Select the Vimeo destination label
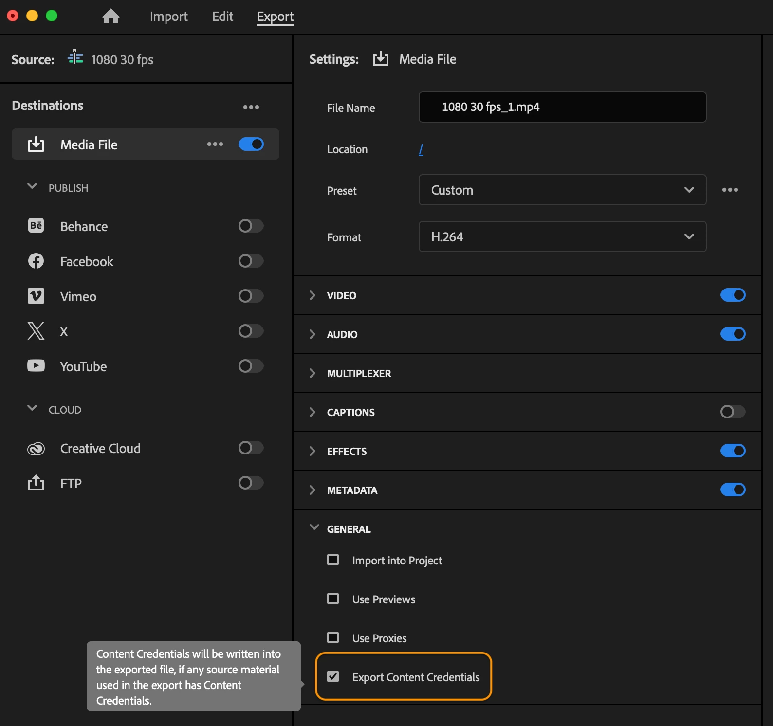The image size is (773, 726). [x=78, y=297]
